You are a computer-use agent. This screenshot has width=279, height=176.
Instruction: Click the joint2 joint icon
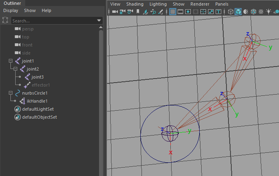tap(22, 69)
